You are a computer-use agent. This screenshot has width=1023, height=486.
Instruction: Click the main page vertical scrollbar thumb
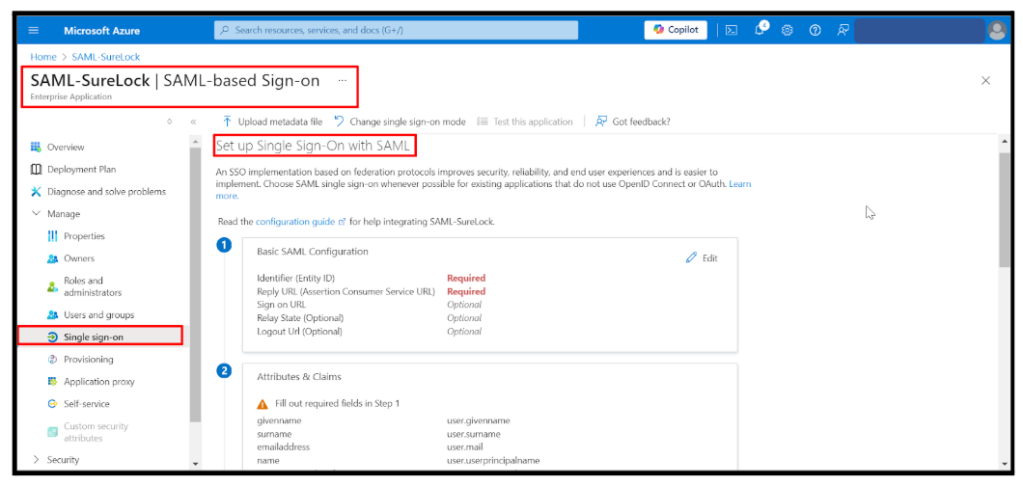click(1004, 210)
